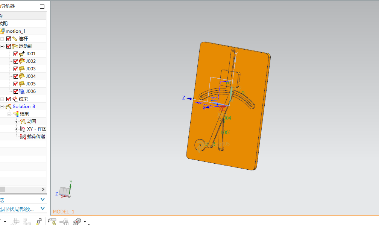This screenshot has height=225, width=379.
Task: Select the 载荷传递 text label
Action: (x=36, y=137)
